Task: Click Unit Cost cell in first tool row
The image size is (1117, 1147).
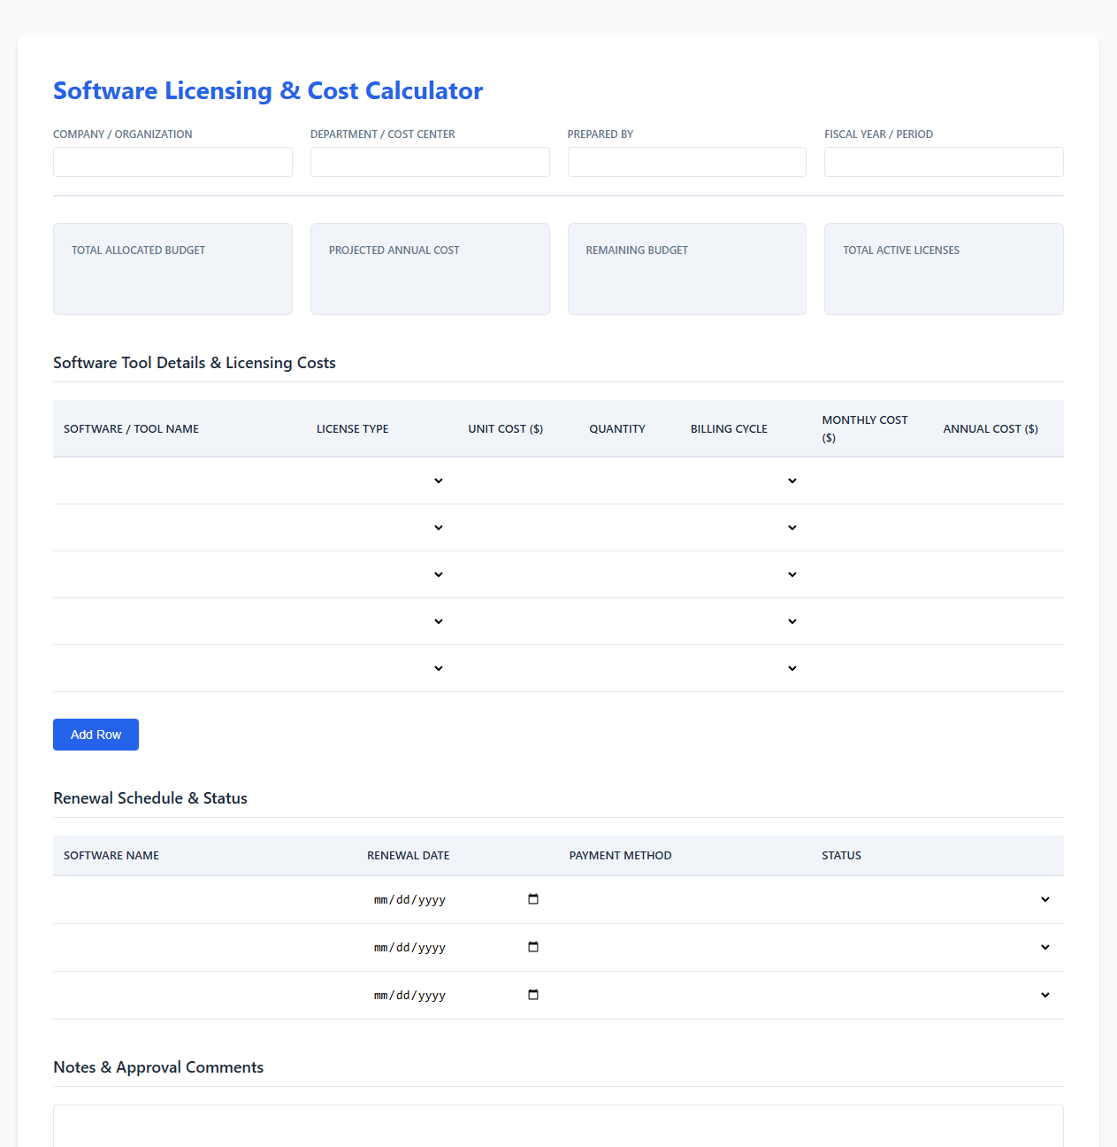Action: 518,481
